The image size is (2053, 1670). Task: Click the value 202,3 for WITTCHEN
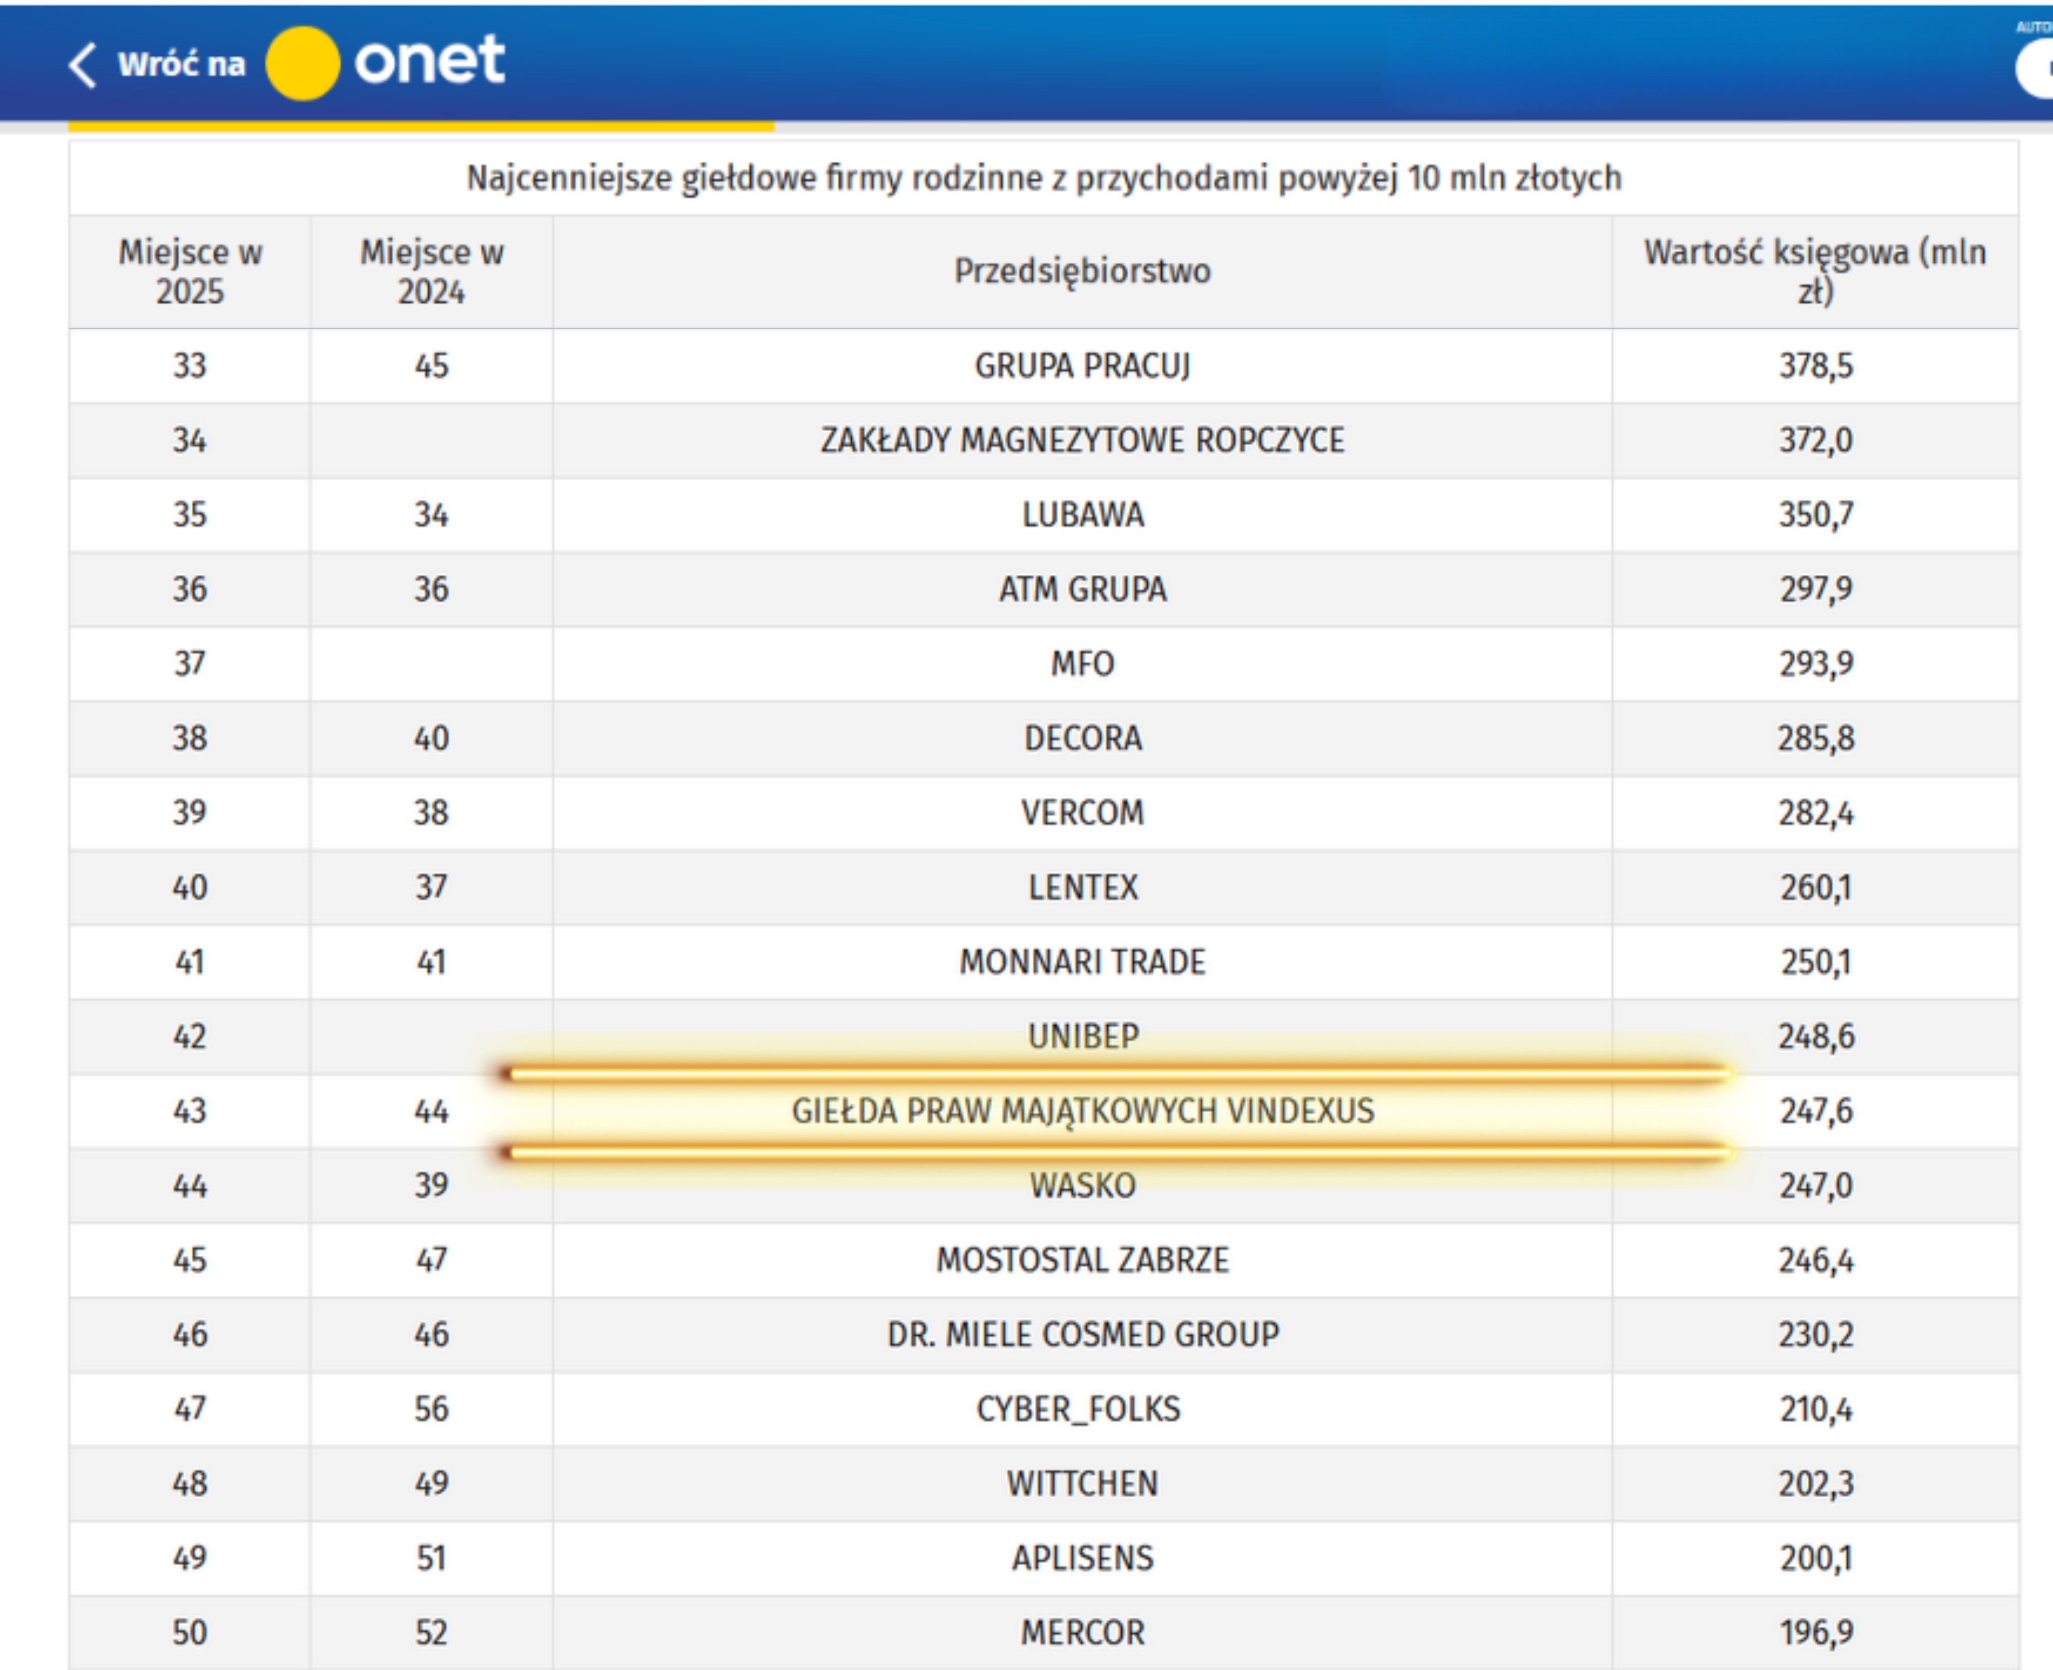[x=1815, y=1483]
